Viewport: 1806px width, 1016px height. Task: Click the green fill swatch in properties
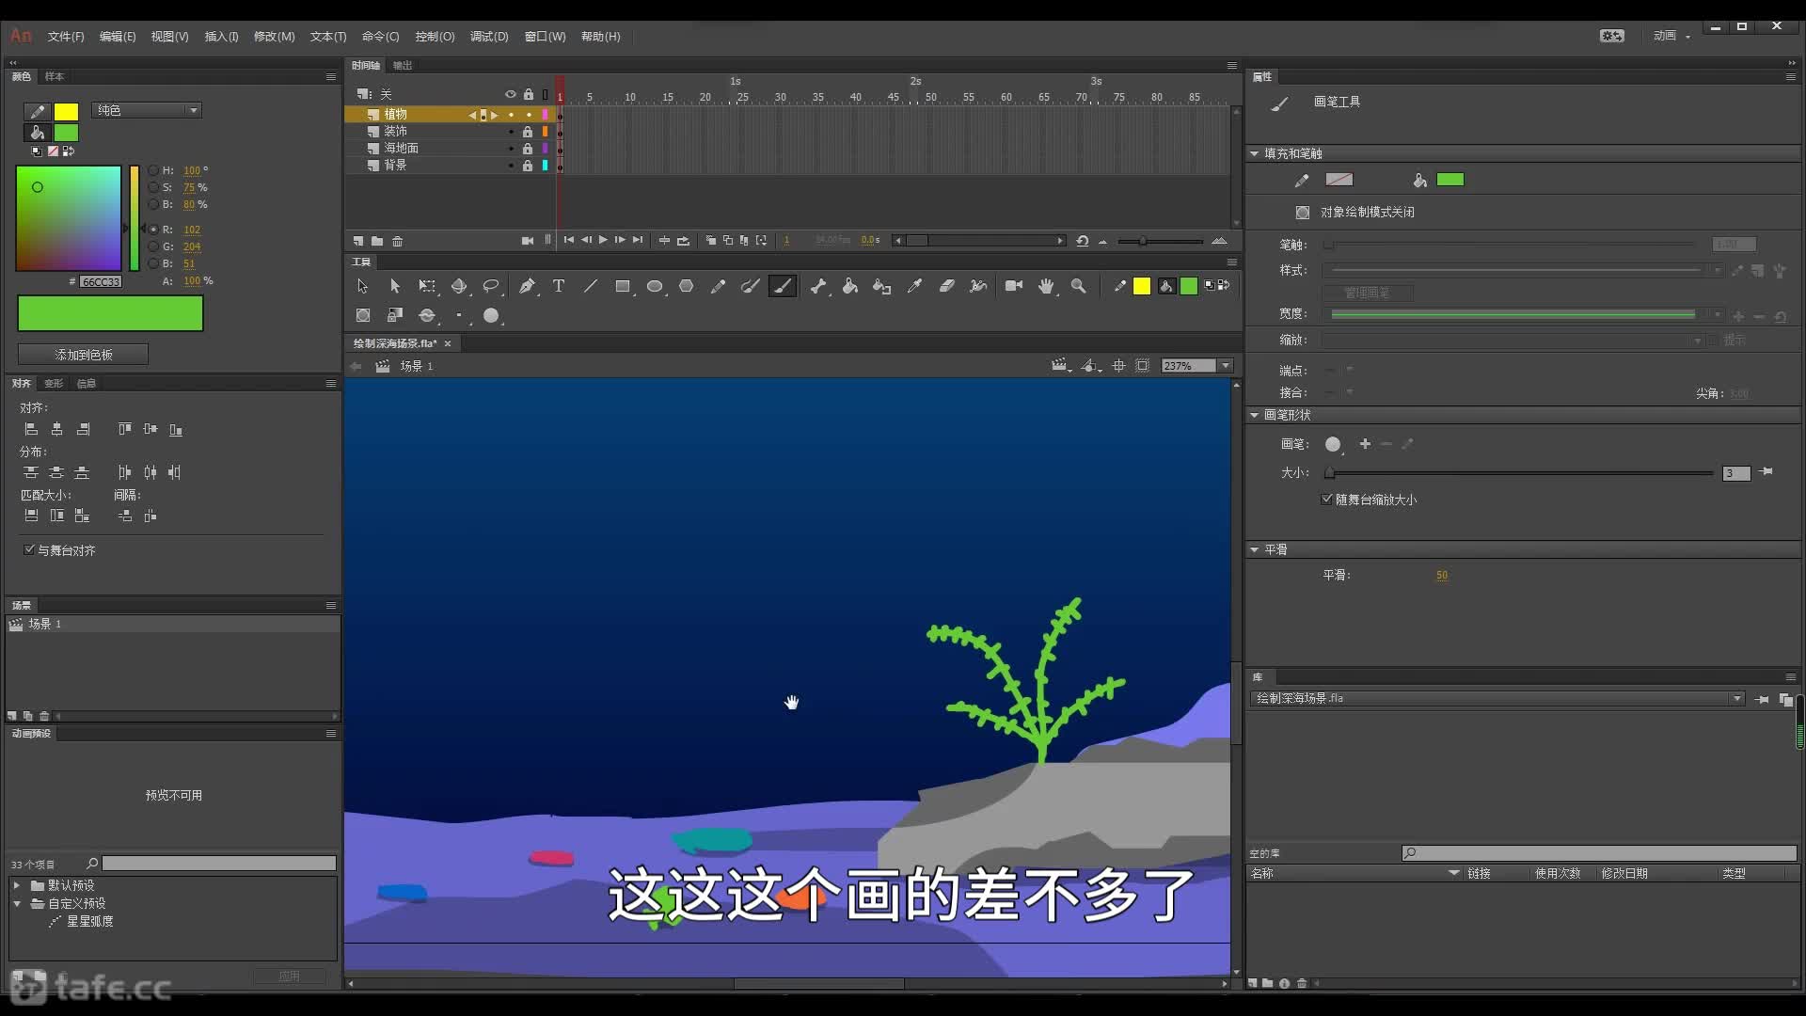point(1450,180)
